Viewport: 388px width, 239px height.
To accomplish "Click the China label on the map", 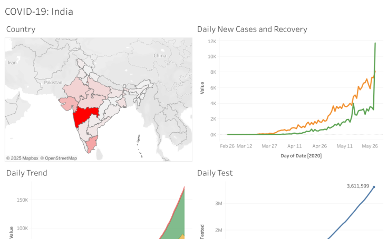I will click(160, 55).
